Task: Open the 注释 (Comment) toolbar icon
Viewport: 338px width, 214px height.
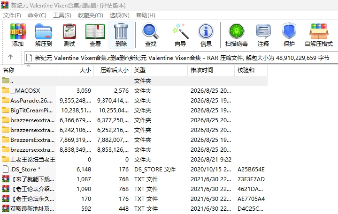Action: 263,32
